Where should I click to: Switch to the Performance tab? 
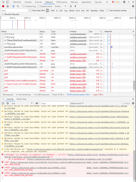(62, 2)
